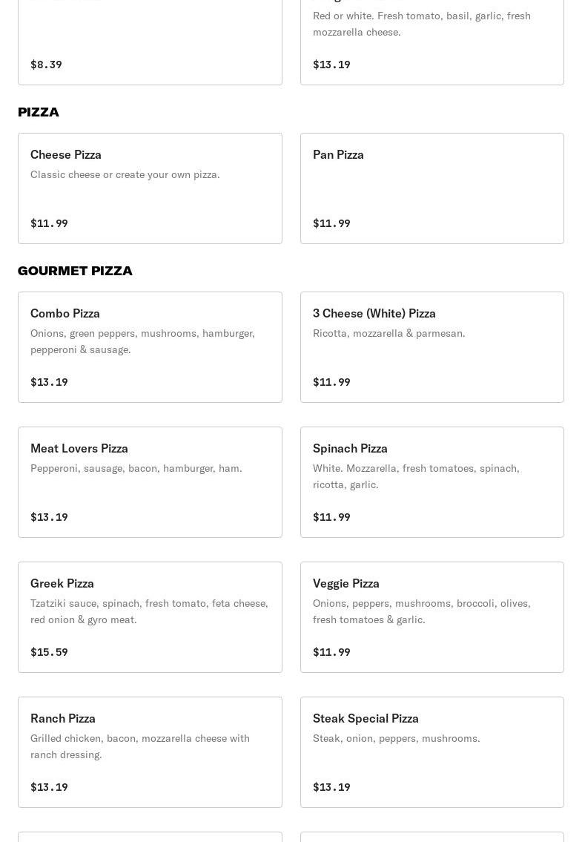Click the 'Pepperoni, sausage, bacon, hamburger, ham' text
Image resolution: width=582 pixels, height=842 pixels.
pos(136,468)
